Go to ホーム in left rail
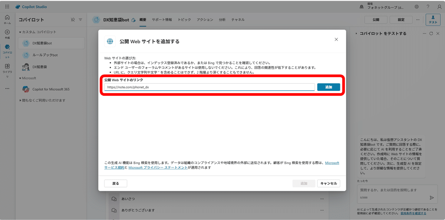445x220 pixels. coord(7,19)
